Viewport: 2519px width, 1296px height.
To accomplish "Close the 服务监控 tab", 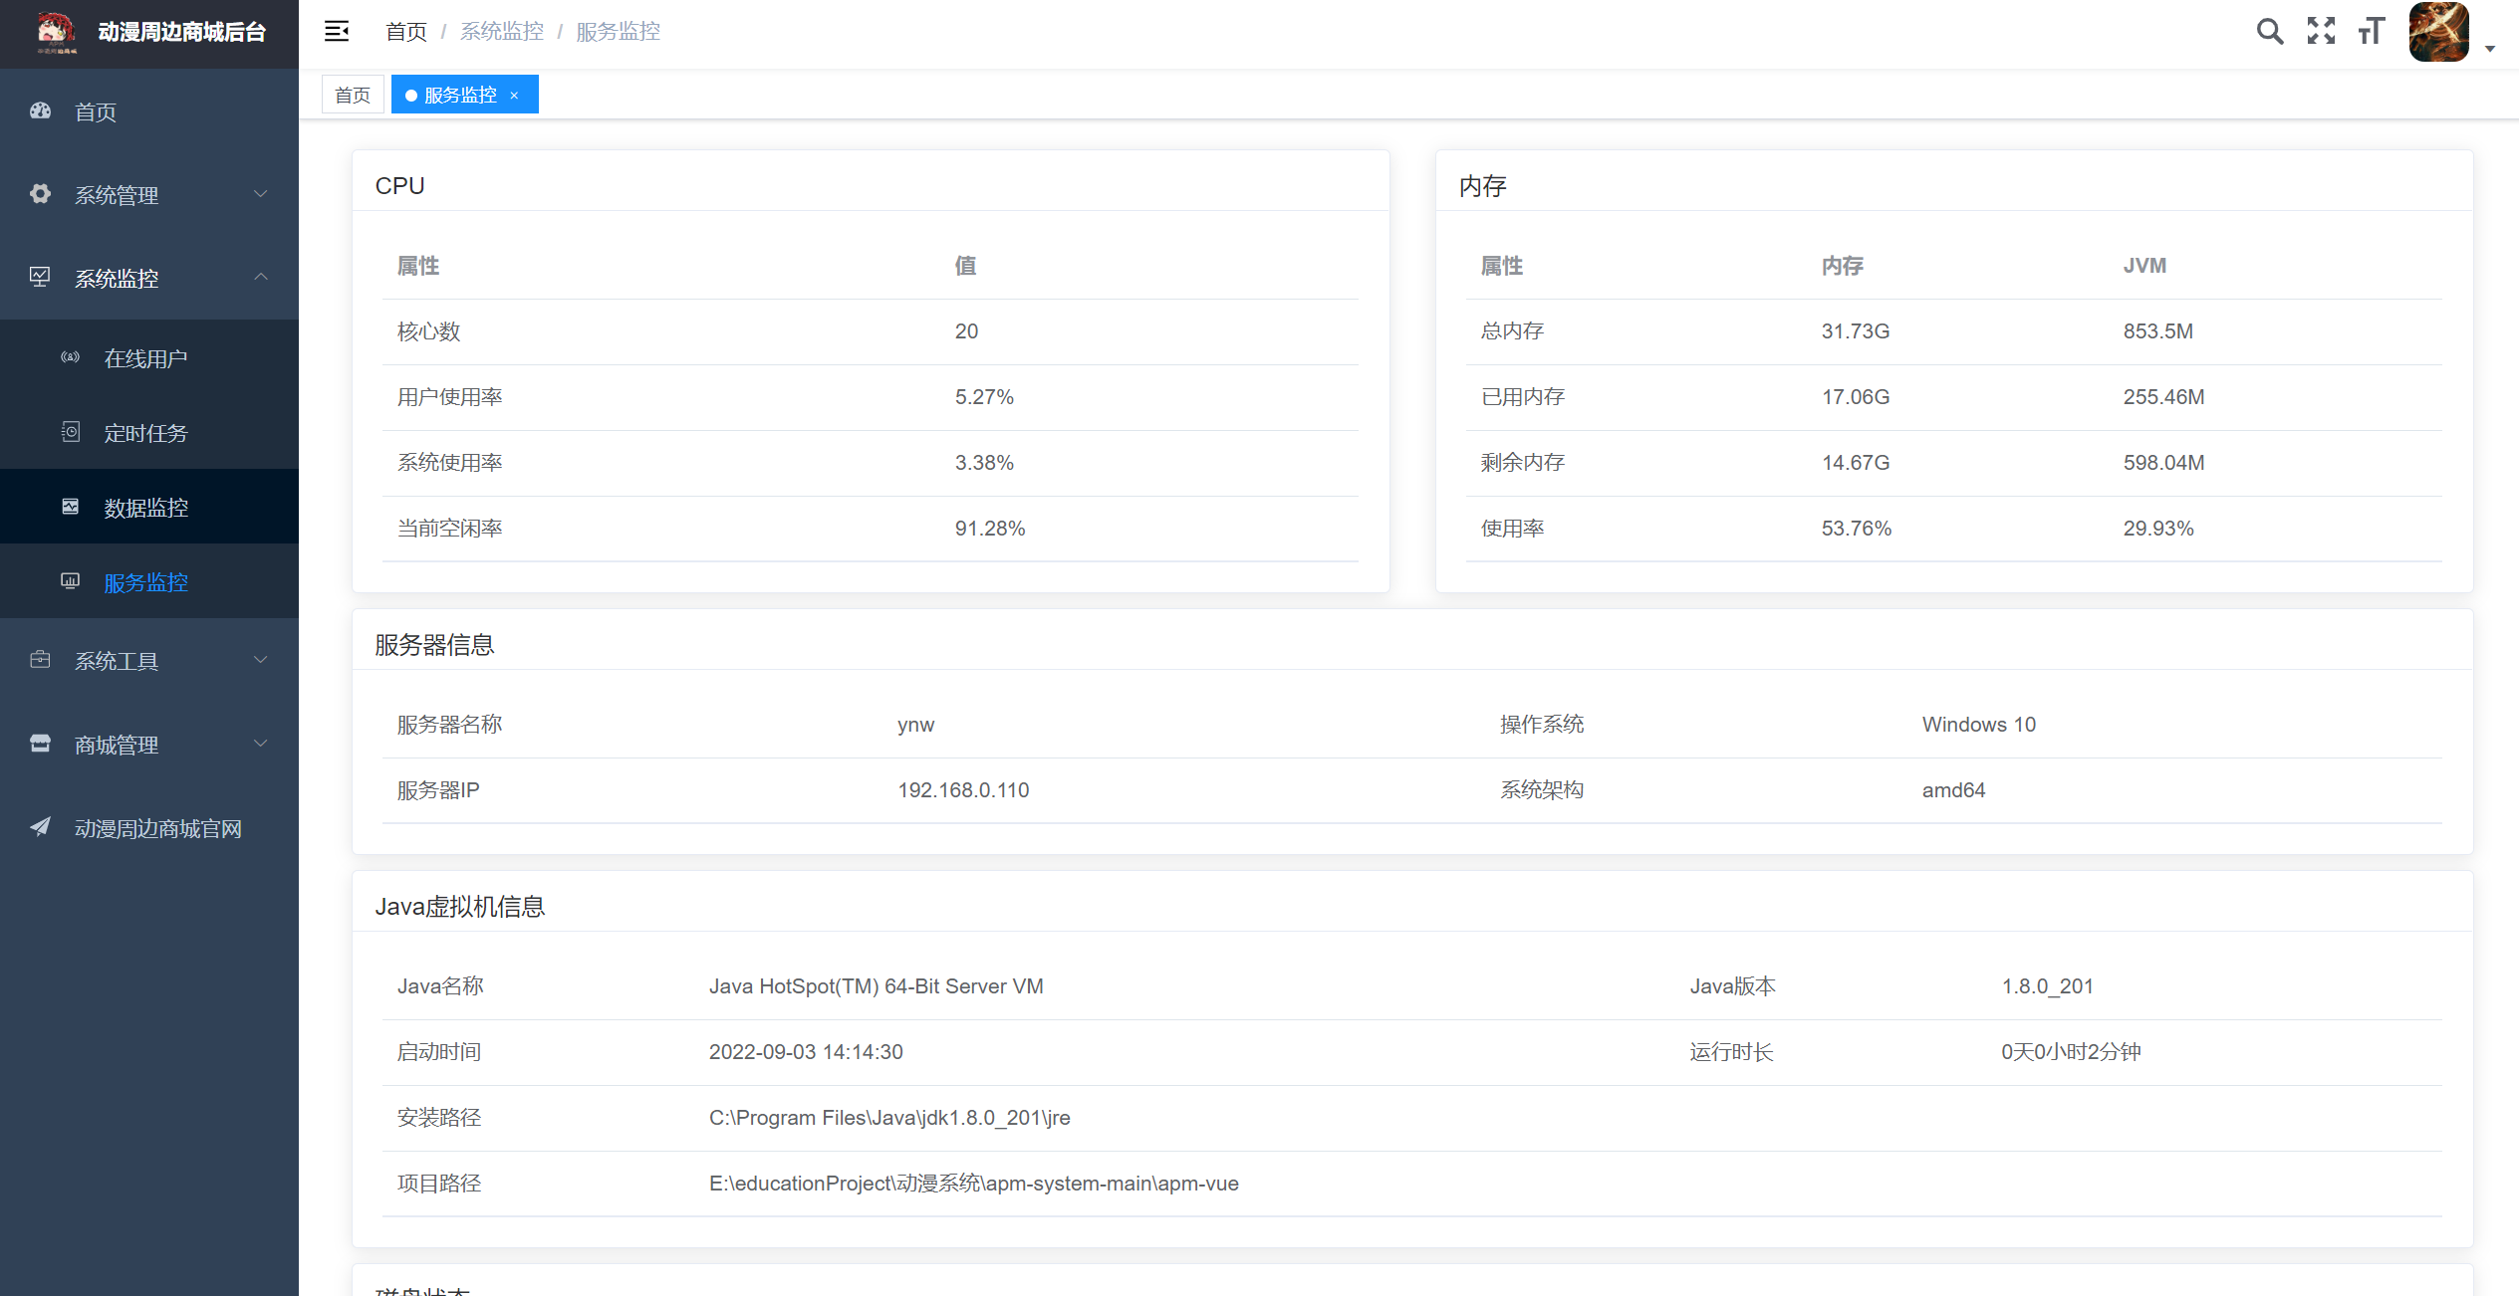I will coord(514,96).
